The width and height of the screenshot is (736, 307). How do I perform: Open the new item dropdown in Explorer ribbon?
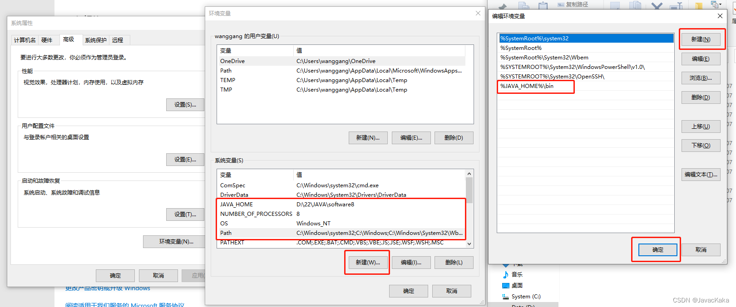(x=717, y=5)
